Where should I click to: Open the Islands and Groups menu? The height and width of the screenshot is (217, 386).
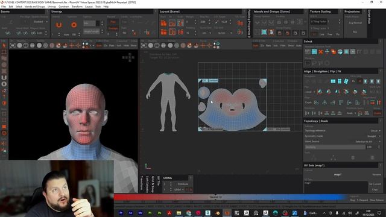point(35,7)
